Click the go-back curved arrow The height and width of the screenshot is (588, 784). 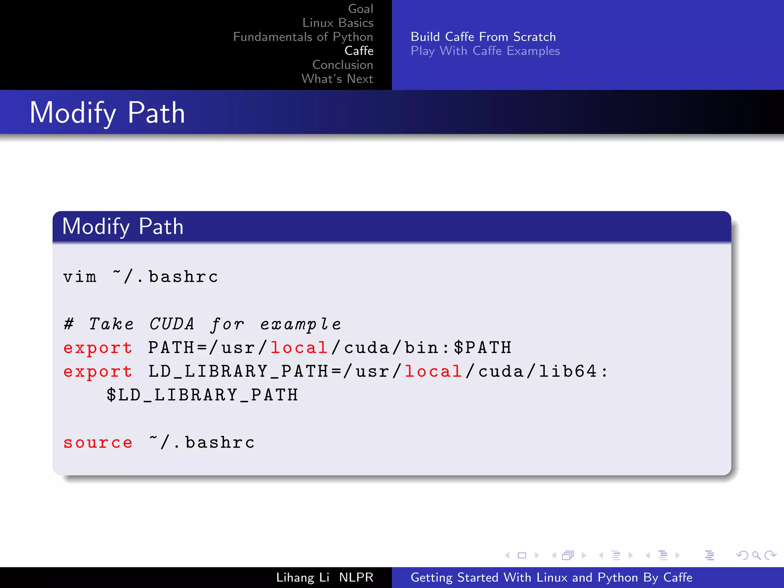[742, 555]
